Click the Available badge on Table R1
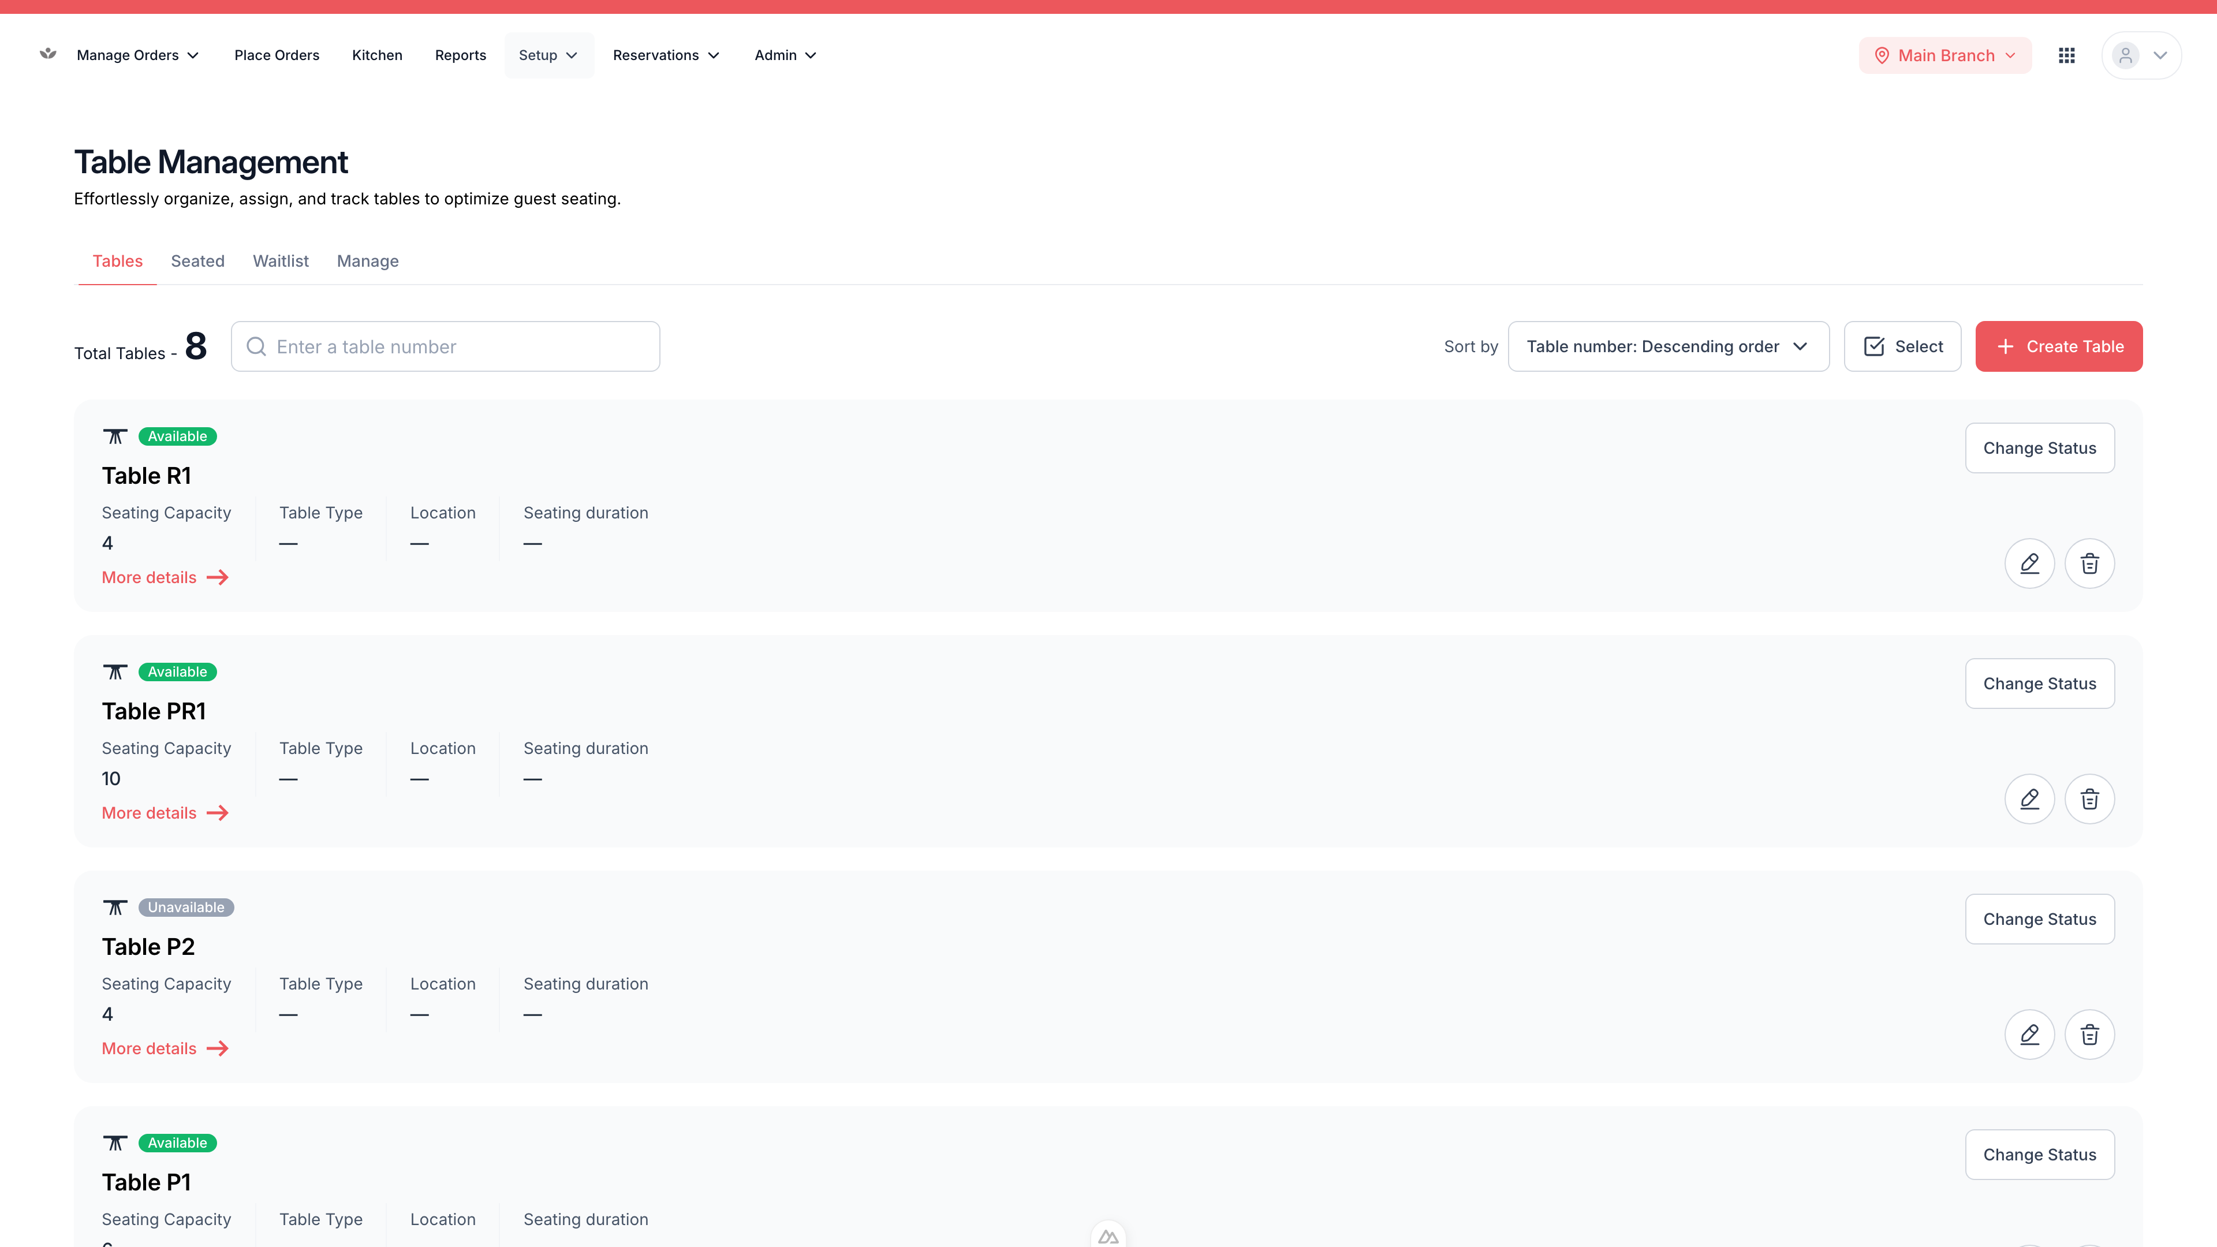Viewport: 2217px width, 1247px height. (x=177, y=436)
